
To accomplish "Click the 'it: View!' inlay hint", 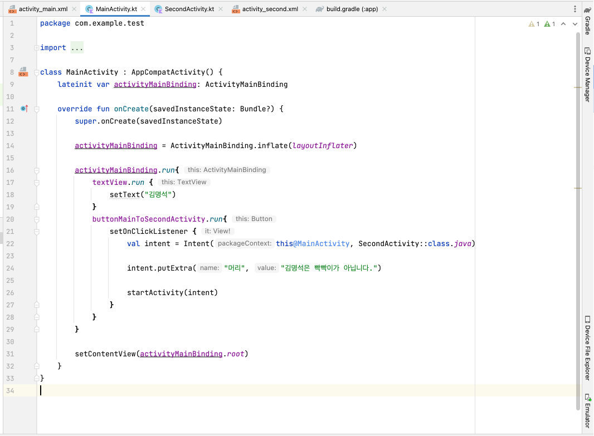I will coord(217,231).
